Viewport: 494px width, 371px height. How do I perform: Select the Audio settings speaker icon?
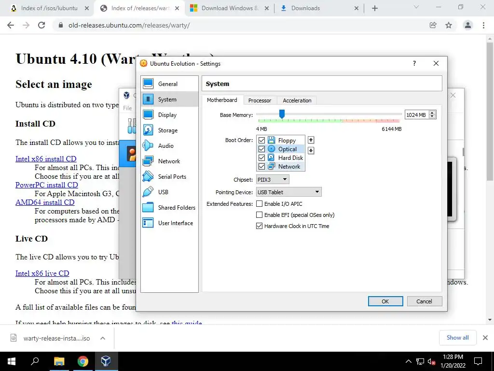(148, 146)
